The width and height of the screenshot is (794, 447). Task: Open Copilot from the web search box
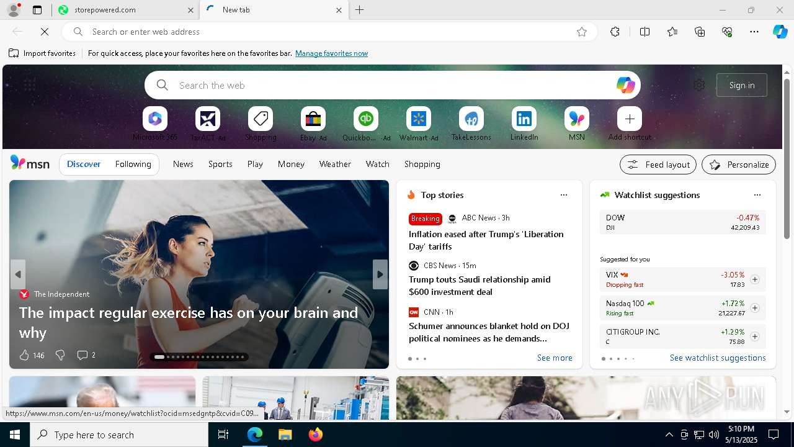coord(625,85)
